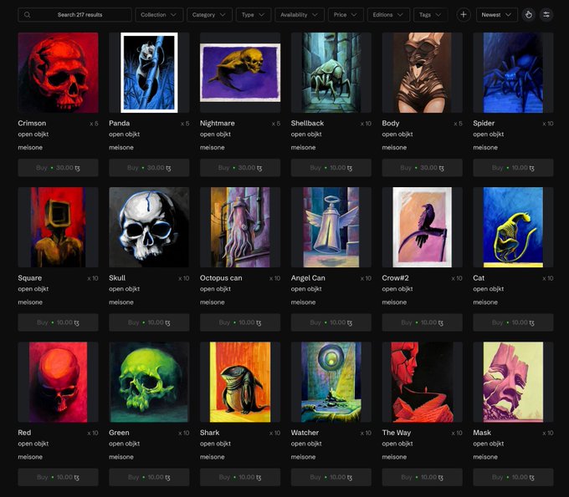Open the blue Spider artwork thumbnail
The height and width of the screenshot is (497, 569).
(513, 73)
